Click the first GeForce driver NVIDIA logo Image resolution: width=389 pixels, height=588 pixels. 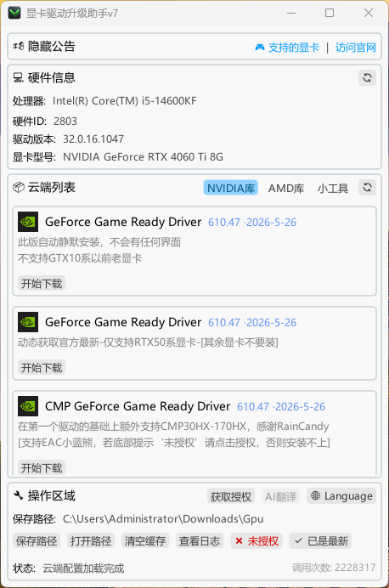click(28, 222)
